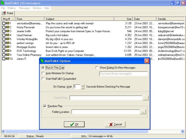
Task: Click the MailTalkX X logo in main title bar
Action: coord(2,3)
